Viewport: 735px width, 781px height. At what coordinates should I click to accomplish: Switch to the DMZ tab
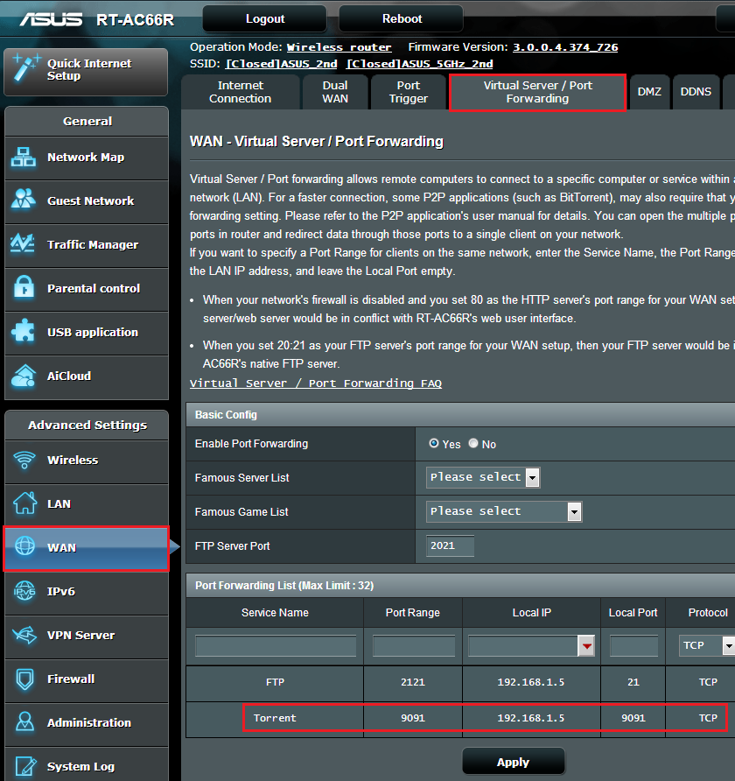click(649, 92)
